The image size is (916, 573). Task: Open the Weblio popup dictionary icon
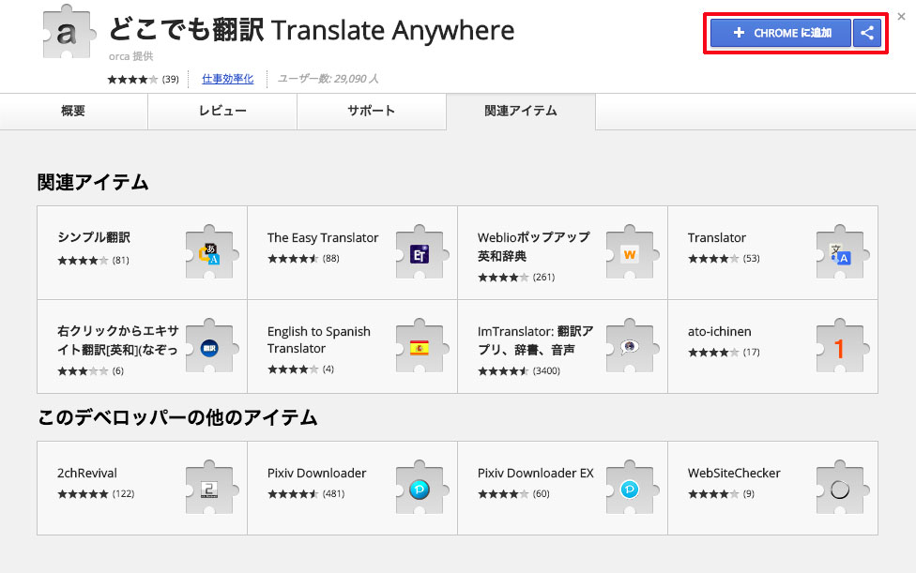tap(632, 252)
